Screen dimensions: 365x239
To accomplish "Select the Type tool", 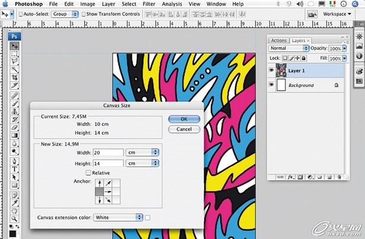I will point(14,169).
